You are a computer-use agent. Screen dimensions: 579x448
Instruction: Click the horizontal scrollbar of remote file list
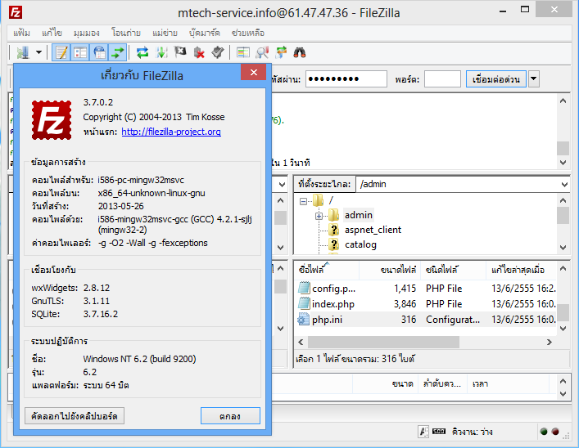tap(383, 343)
